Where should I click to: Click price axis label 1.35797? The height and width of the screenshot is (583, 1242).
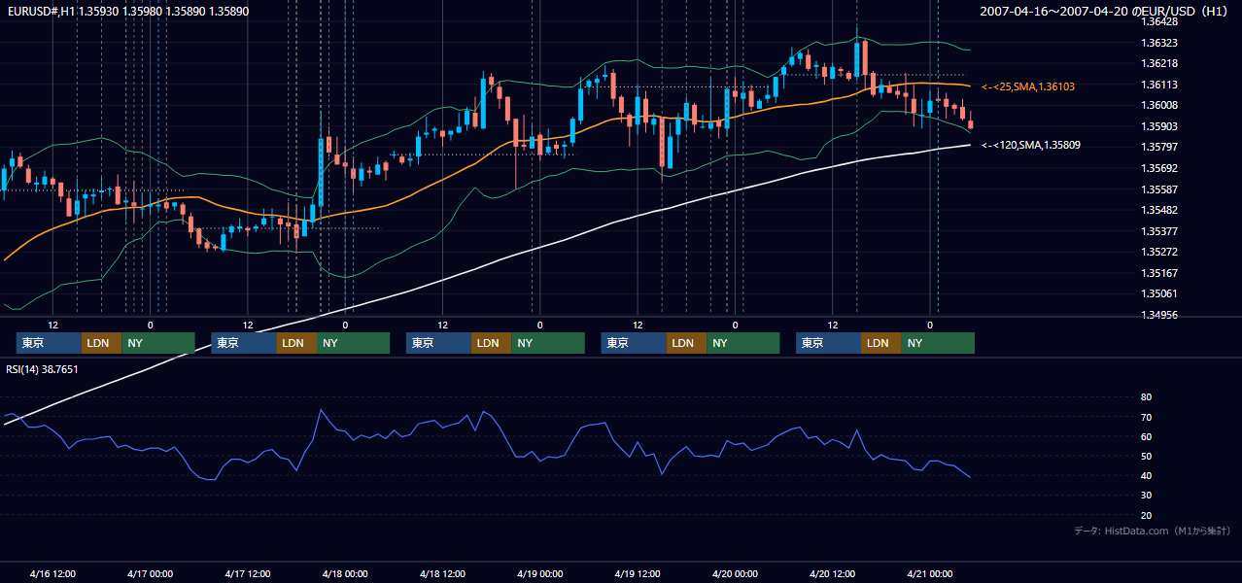pos(1158,147)
